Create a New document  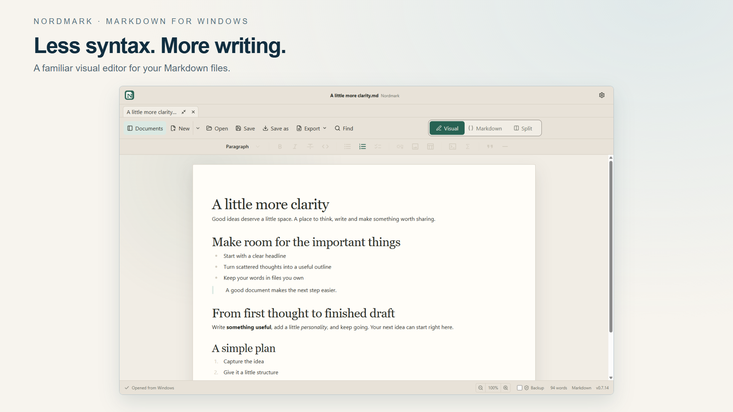180,129
